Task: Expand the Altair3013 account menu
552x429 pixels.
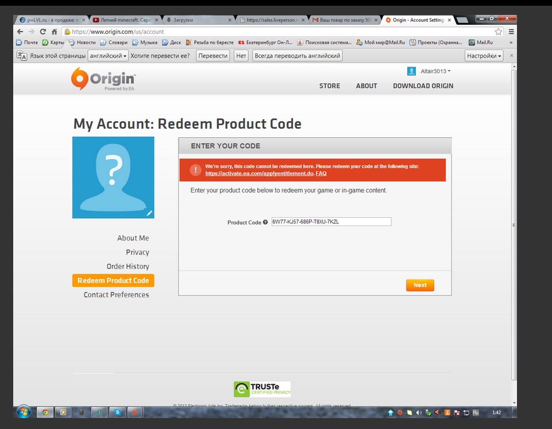Action: point(435,71)
